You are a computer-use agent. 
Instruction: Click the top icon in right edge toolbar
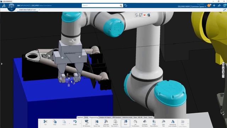click(223, 64)
